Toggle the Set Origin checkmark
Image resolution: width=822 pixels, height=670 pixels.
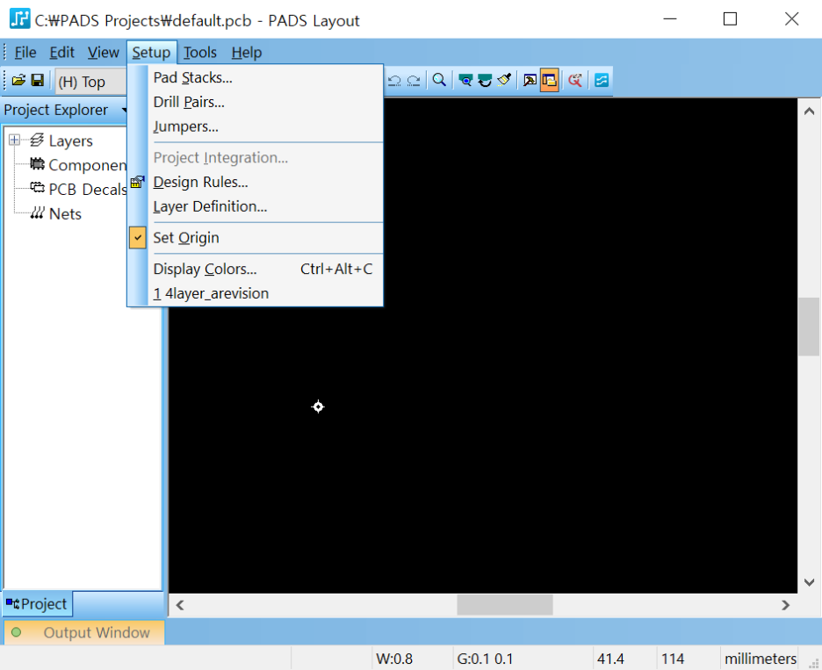coord(137,237)
